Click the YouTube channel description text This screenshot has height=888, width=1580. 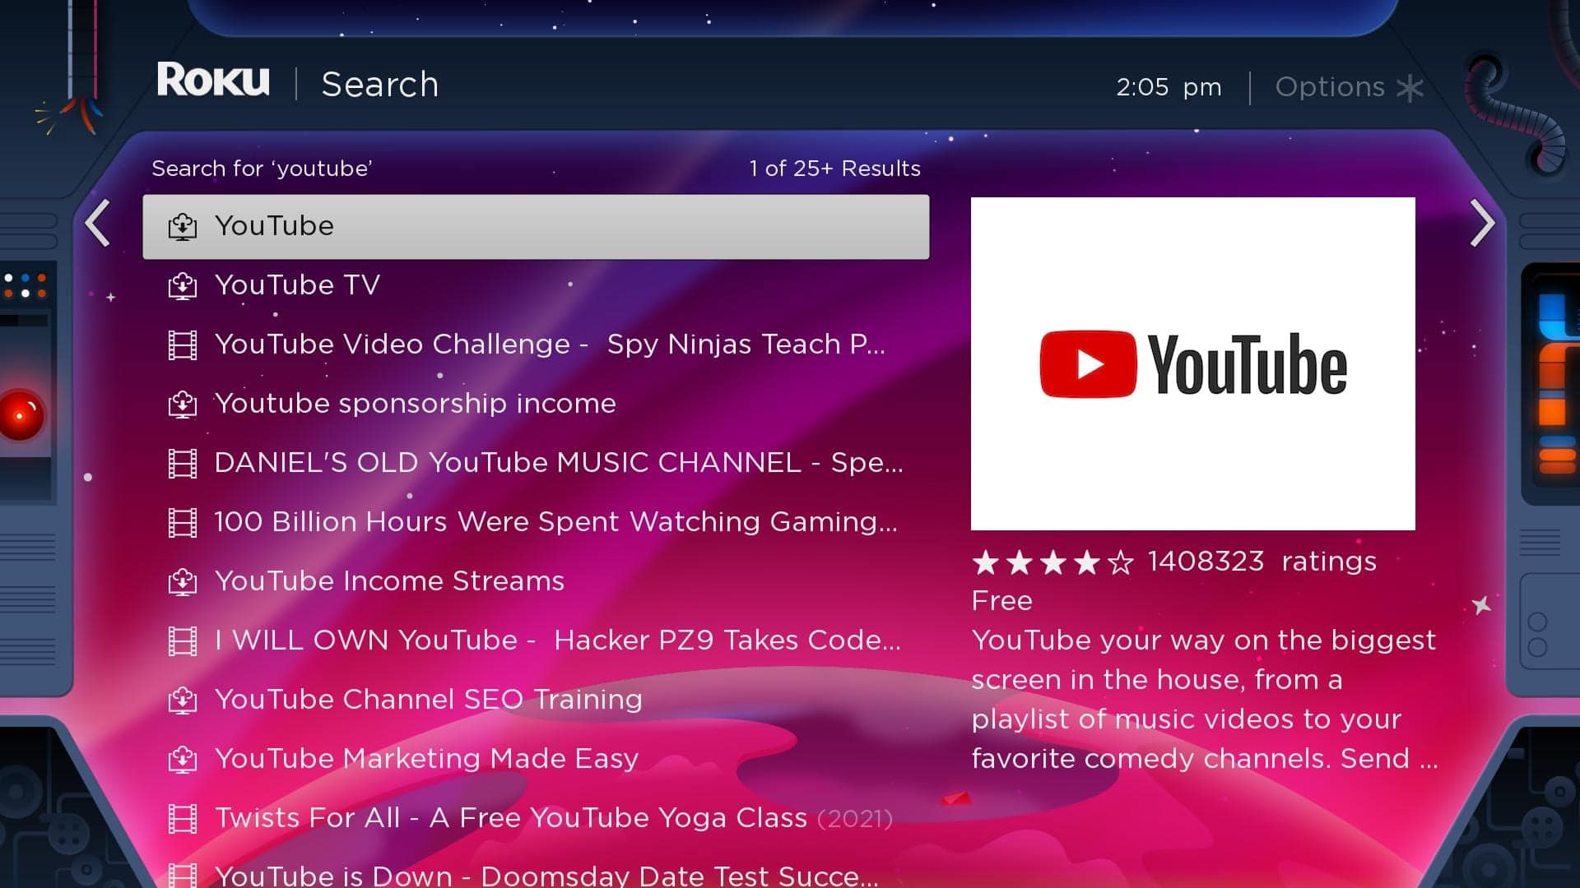1205,700
